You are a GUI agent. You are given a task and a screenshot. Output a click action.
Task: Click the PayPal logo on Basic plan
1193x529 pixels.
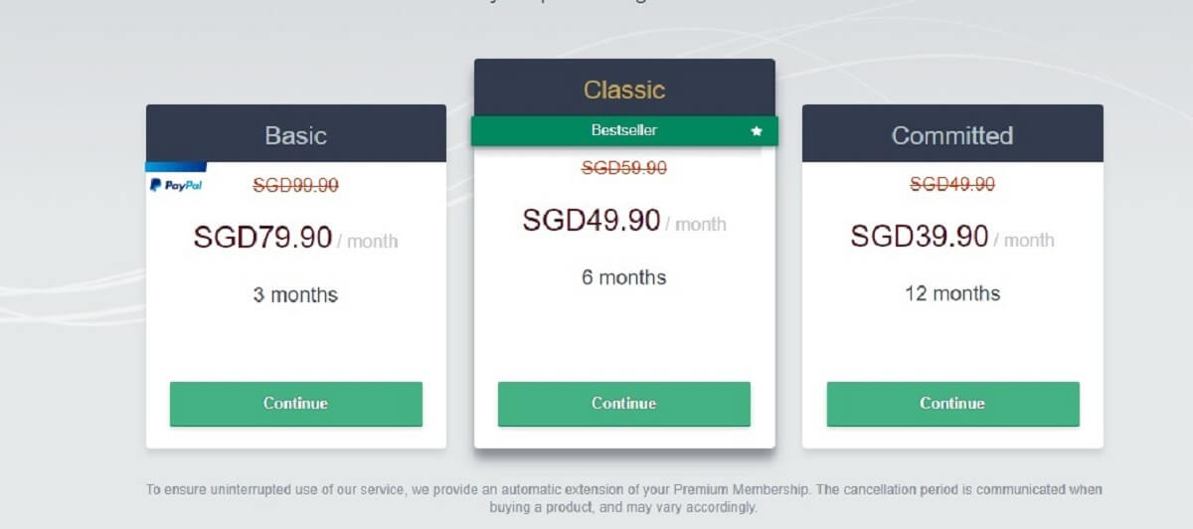[176, 185]
